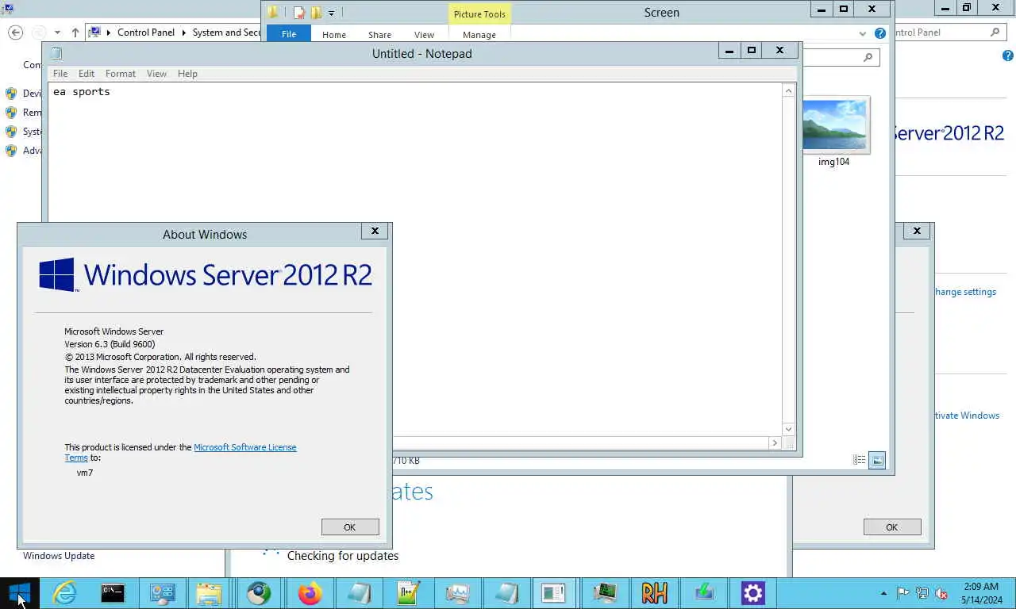The image size is (1016, 609).
Task: Open Command Prompt from the taskbar
Action: click(113, 592)
